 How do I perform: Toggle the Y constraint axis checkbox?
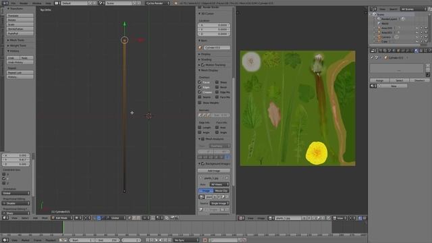click(x=4, y=178)
